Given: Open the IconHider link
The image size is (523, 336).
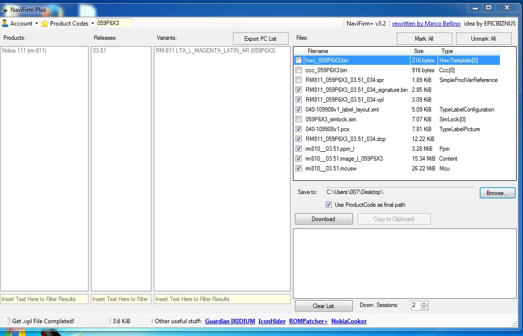Looking at the screenshot, I should tap(272, 321).
